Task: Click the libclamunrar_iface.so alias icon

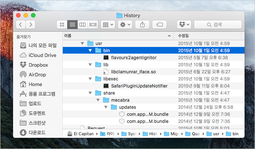Action: point(106,72)
